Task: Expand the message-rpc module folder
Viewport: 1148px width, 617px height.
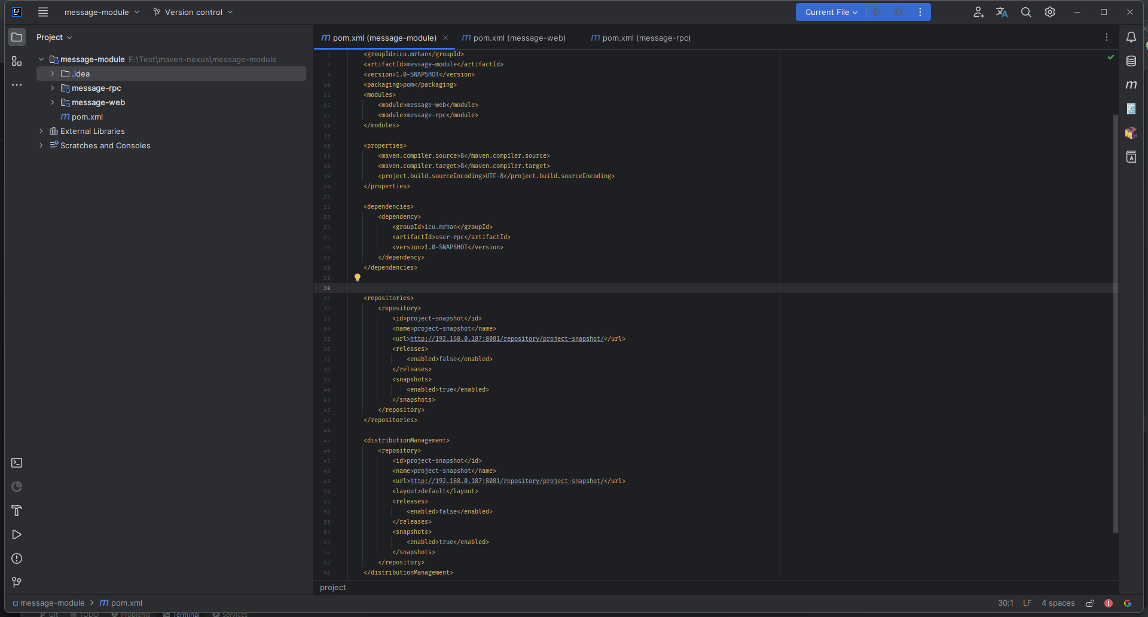Action: tap(53, 88)
